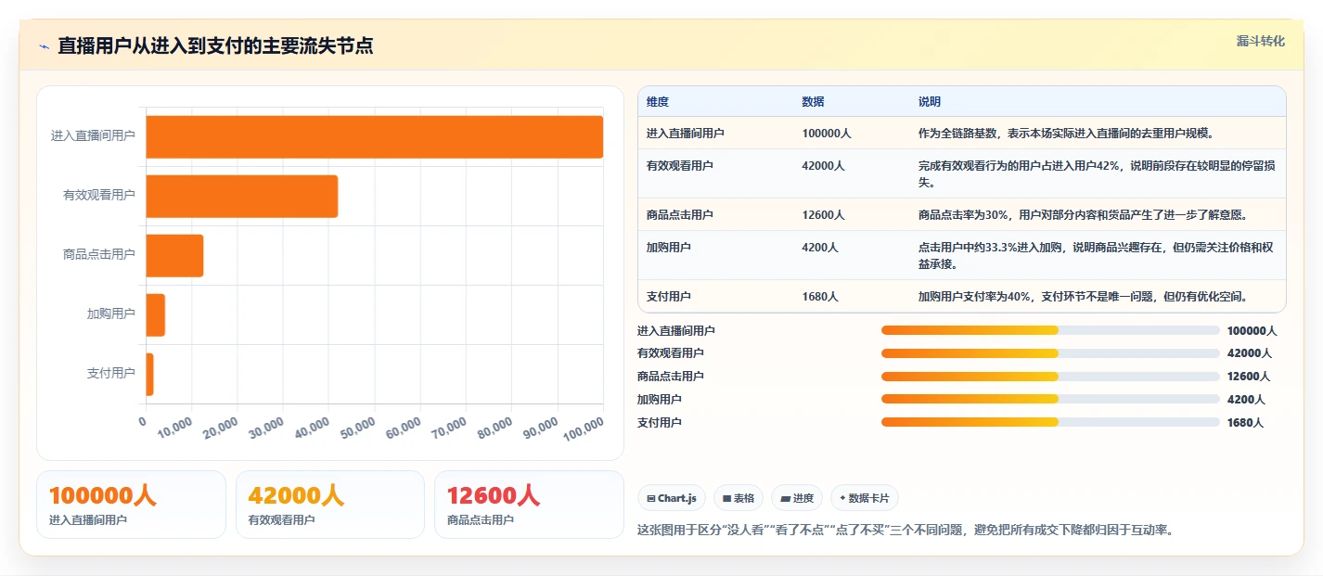Click the 进入直播间用户 progress bar
The height and width of the screenshot is (576, 1323).
tap(1050, 330)
